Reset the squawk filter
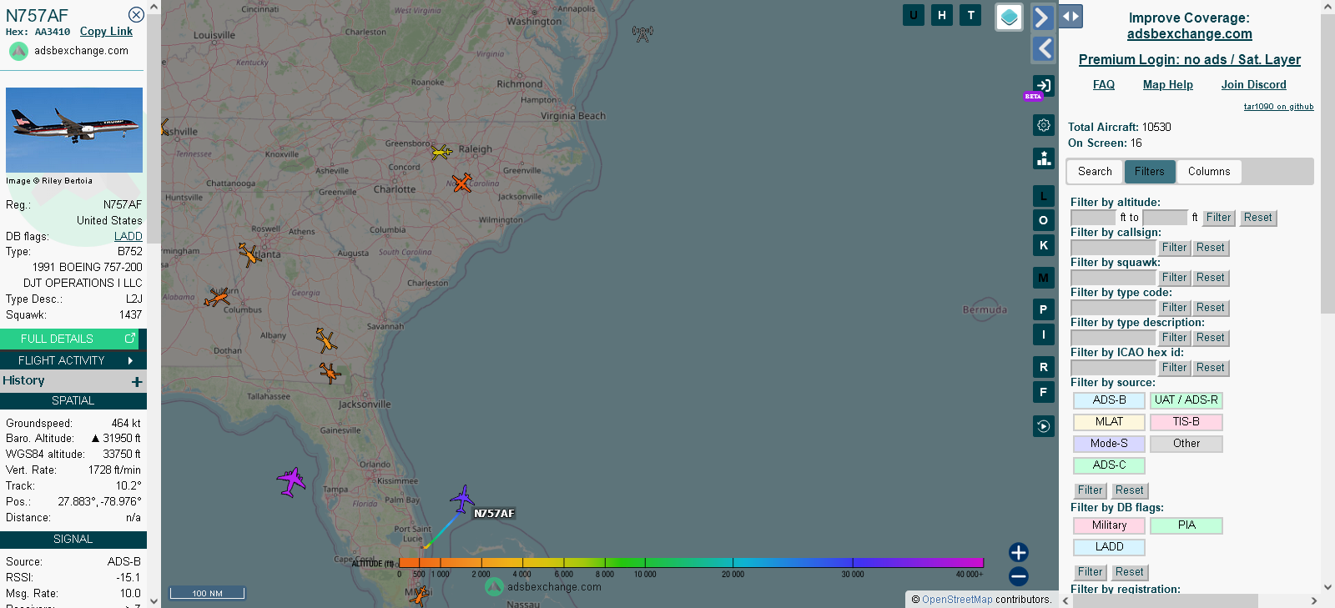 (x=1211, y=278)
